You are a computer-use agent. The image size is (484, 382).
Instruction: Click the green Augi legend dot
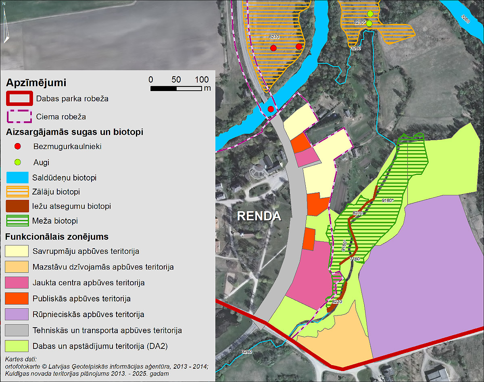pos(17,162)
